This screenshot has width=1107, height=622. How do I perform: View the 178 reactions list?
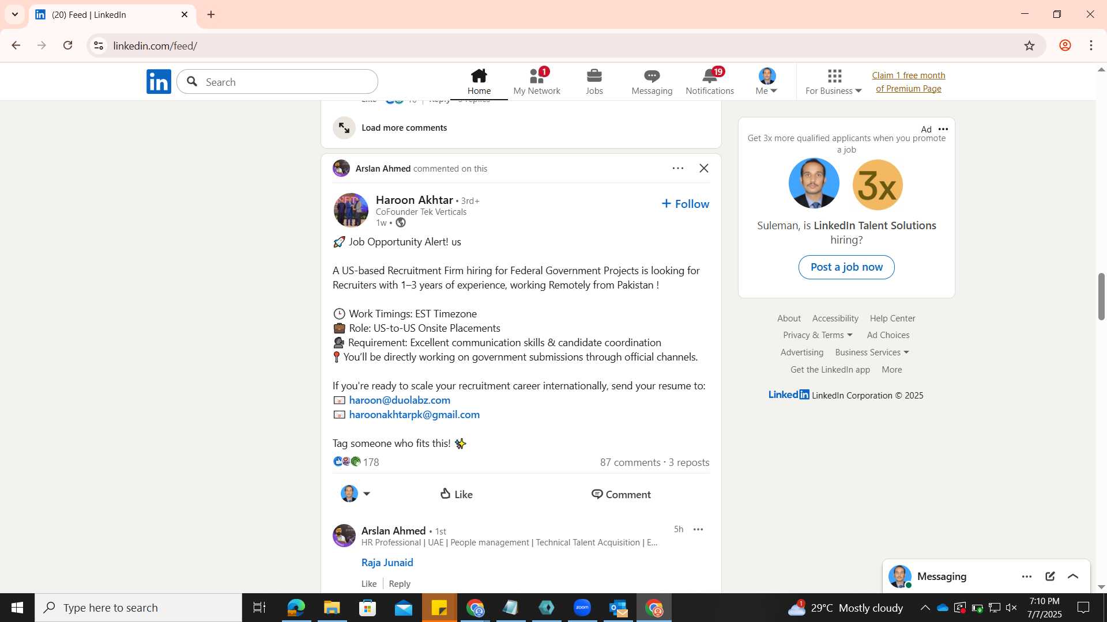point(356,462)
